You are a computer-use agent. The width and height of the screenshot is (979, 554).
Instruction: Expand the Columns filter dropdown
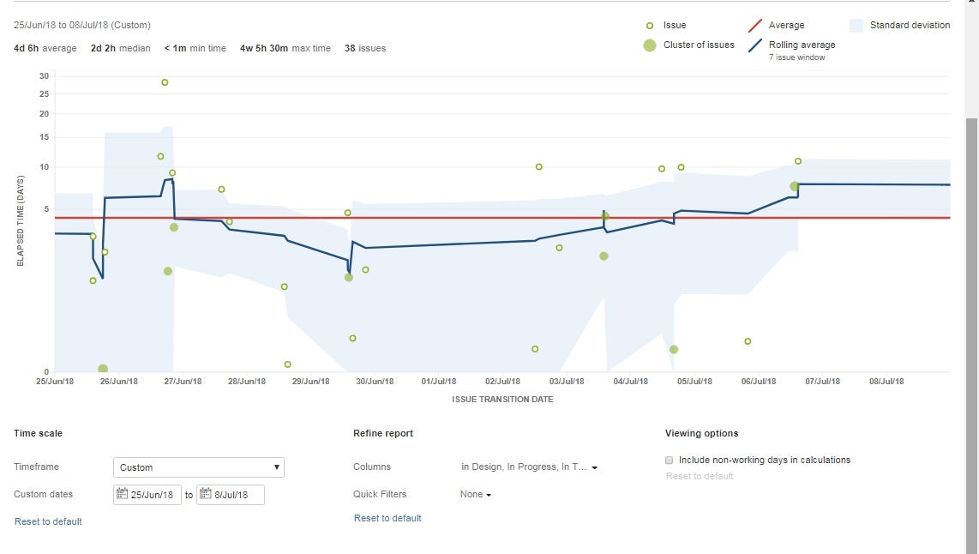[529, 467]
